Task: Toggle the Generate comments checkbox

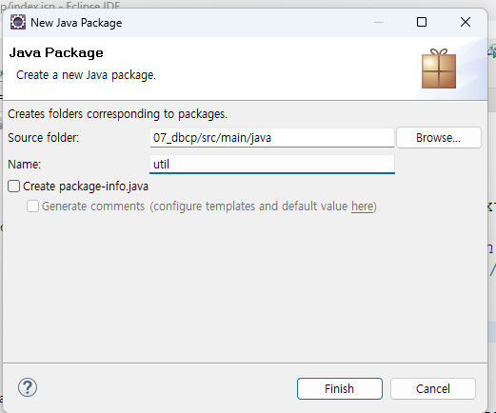Action: click(32, 206)
